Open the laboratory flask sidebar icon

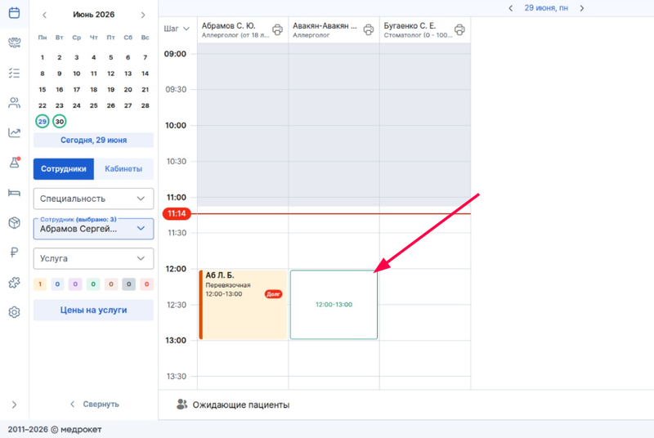point(14,162)
